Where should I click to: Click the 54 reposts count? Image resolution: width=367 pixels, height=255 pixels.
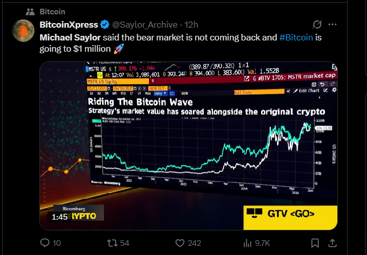click(124, 243)
